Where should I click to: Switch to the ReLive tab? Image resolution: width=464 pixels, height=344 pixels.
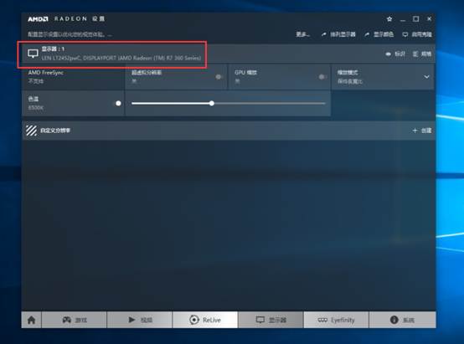[205, 320]
